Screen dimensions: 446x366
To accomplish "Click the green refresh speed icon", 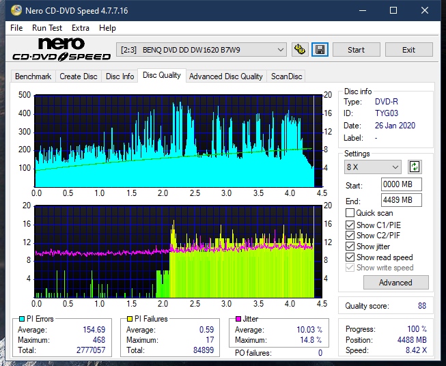I will click(415, 167).
